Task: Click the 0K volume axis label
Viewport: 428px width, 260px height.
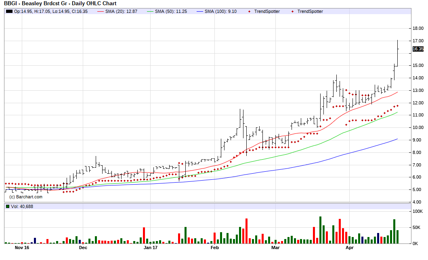Action: 415,243
